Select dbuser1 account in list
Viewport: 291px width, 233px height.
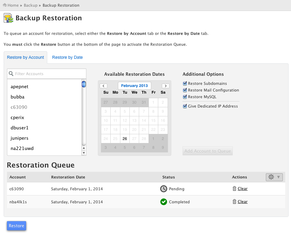(19, 128)
